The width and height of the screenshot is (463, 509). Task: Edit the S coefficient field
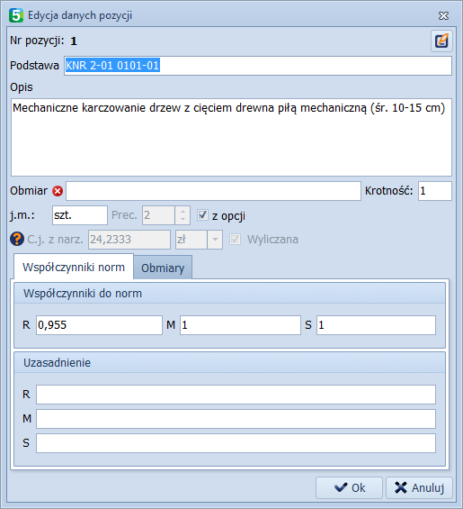click(376, 325)
